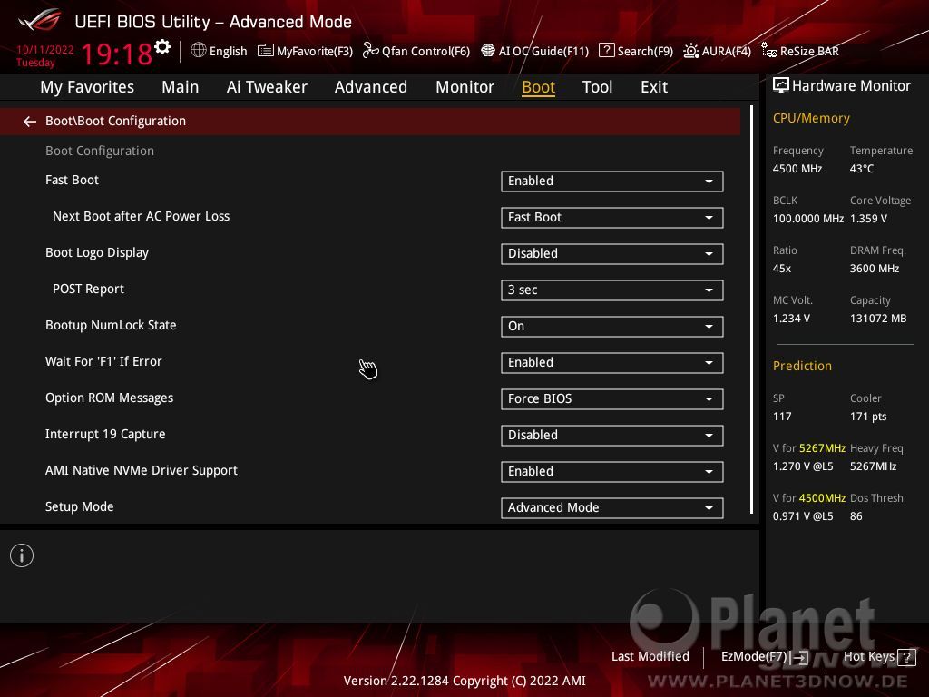
Task: Open the Interrupt 19 Capture dropdown
Action: [612, 435]
